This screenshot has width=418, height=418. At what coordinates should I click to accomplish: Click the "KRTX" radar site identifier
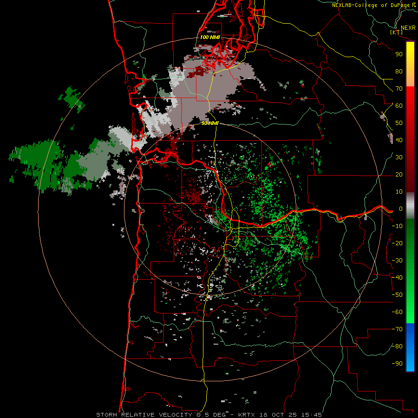pyautogui.click(x=247, y=415)
